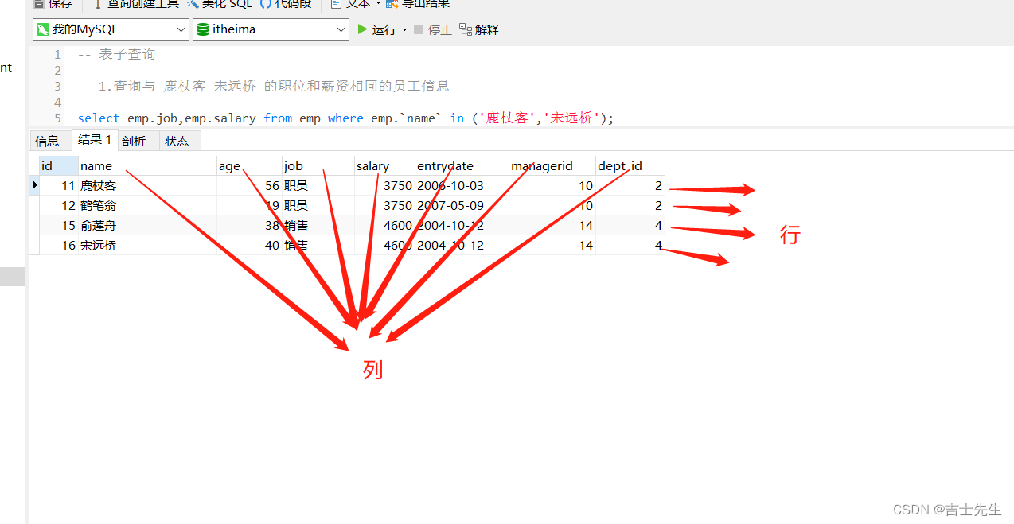Click the row indicator arrow for row 11

pos(34,185)
